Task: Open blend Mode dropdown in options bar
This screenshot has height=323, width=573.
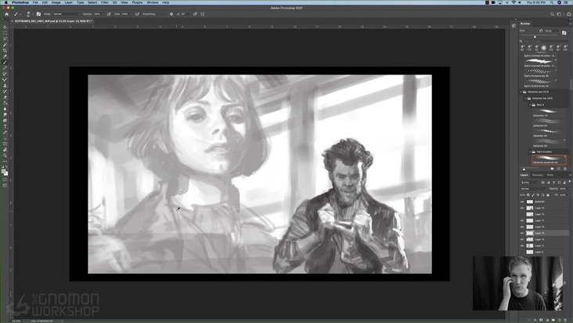Action: [x=67, y=14]
